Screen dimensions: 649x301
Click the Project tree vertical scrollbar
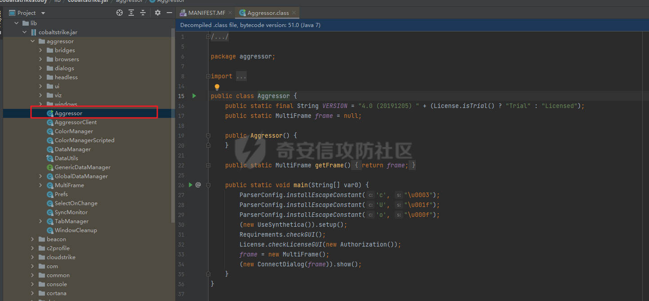[173, 126]
